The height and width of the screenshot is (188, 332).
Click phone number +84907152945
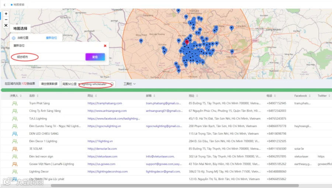click(276, 103)
